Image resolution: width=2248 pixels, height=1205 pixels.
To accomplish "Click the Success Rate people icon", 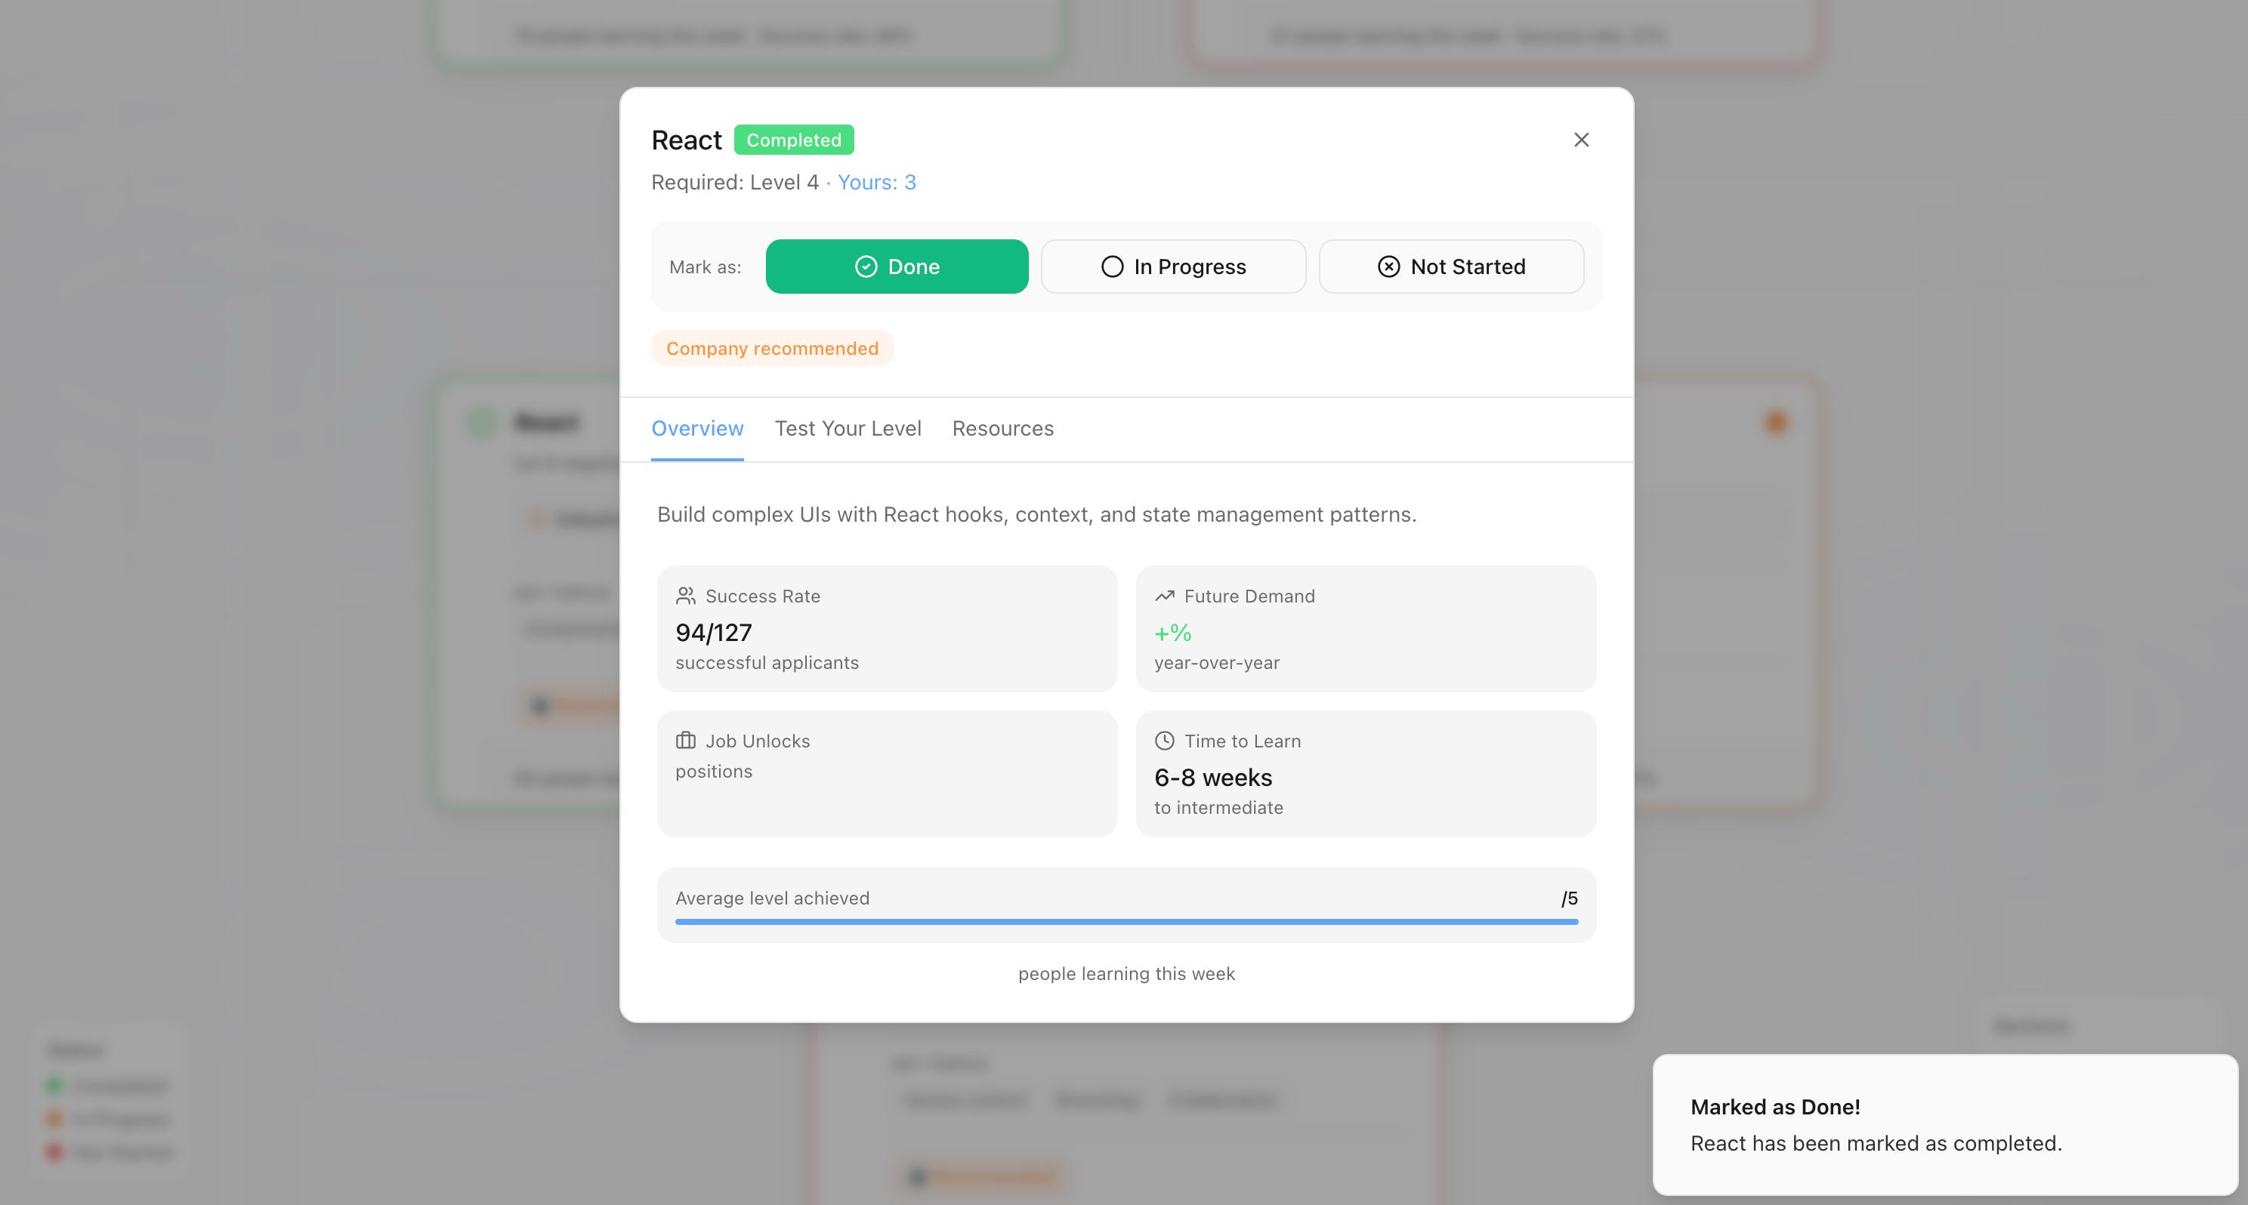I will tap(686, 596).
